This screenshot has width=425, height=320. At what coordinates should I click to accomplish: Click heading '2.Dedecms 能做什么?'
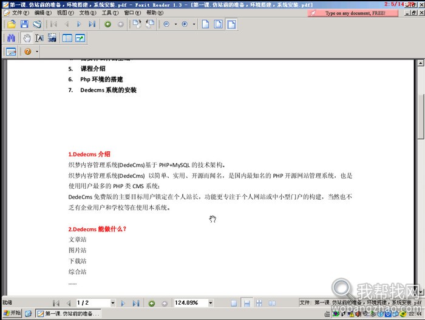click(97, 229)
